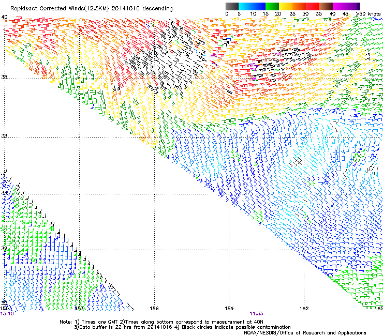Click the ">50 knots" legend label

tap(369, 14)
